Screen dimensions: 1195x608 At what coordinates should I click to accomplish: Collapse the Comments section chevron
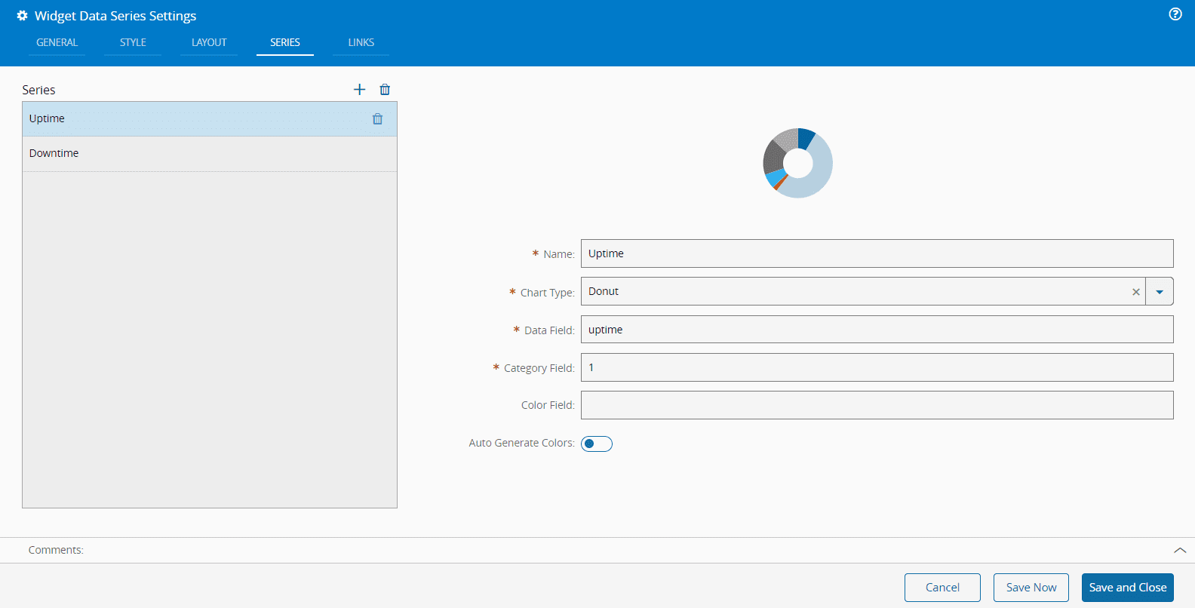(x=1179, y=551)
